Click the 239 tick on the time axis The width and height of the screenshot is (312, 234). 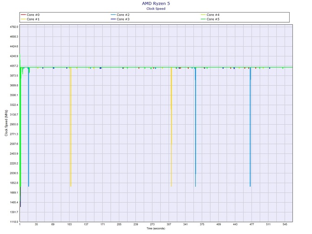coord(136,224)
